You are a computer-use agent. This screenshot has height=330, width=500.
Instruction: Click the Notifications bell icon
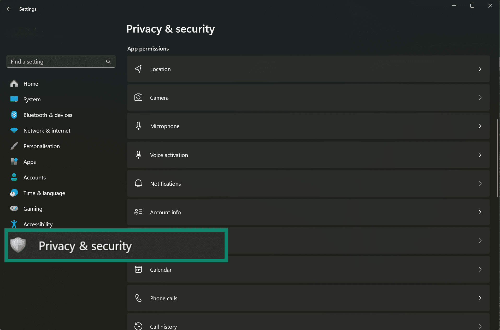138,183
